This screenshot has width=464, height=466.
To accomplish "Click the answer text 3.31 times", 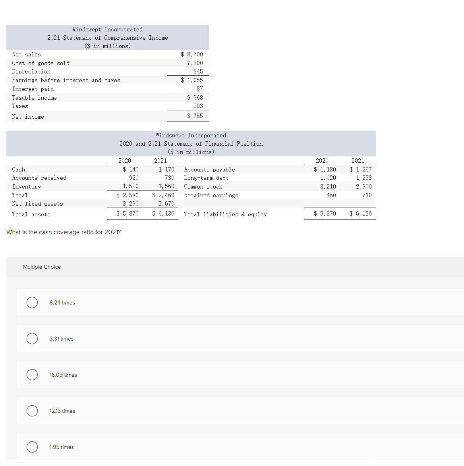I will pos(61,339).
